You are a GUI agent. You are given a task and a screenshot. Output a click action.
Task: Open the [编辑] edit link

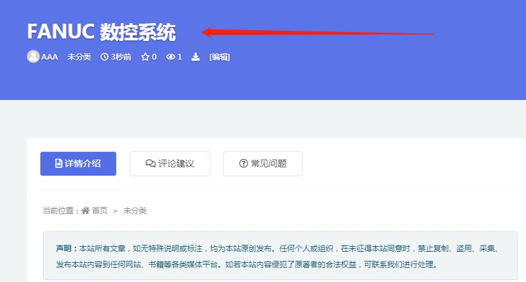(x=220, y=57)
